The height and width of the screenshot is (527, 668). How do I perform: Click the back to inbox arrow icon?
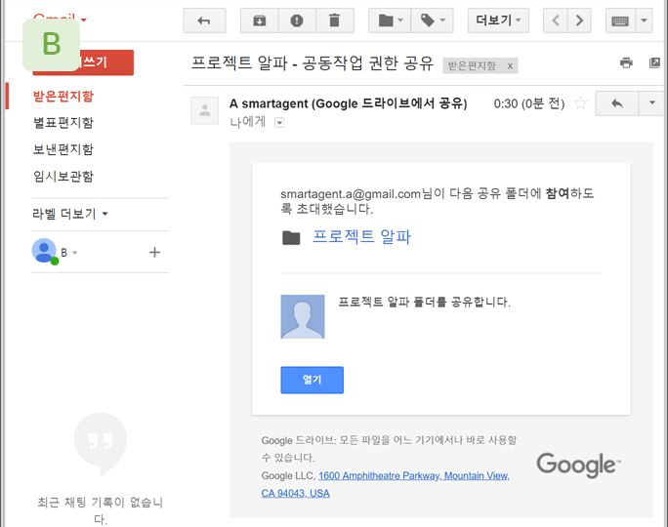click(x=204, y=20)
